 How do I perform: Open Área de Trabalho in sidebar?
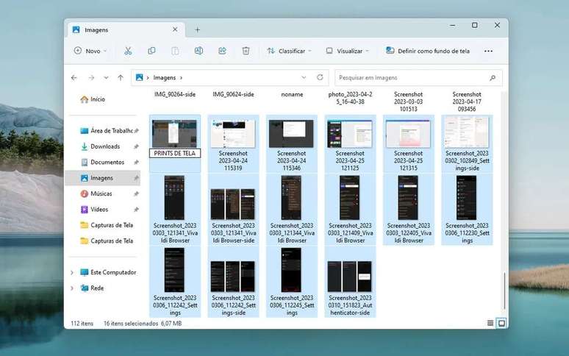[107, 131]
